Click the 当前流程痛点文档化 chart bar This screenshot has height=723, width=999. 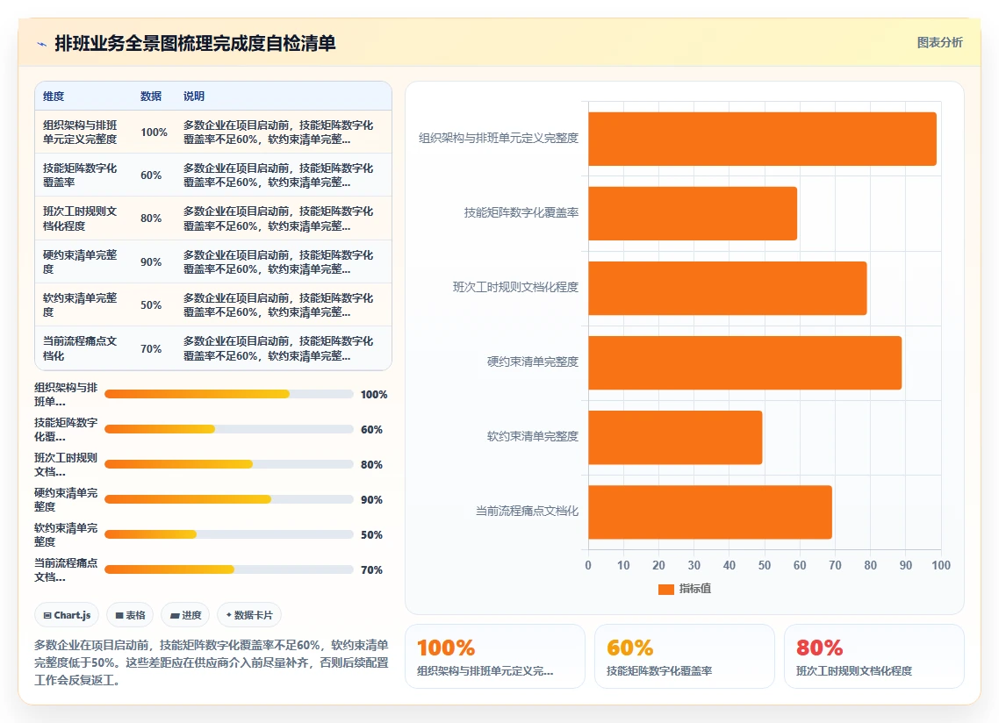(710, 512)
